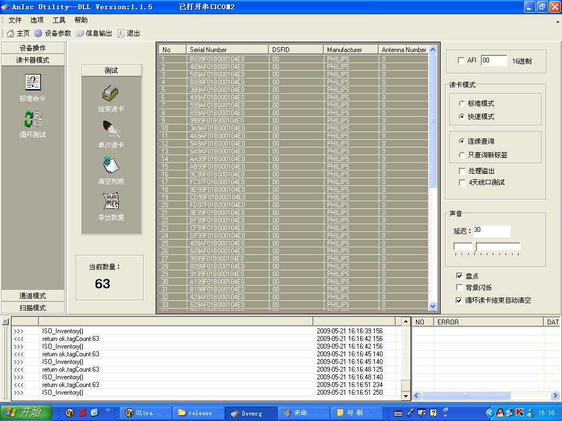The width and height of the screenshot is (562, 421).
Task: Click the 退出 exit toolbar icon
Action: pos(121,33)
